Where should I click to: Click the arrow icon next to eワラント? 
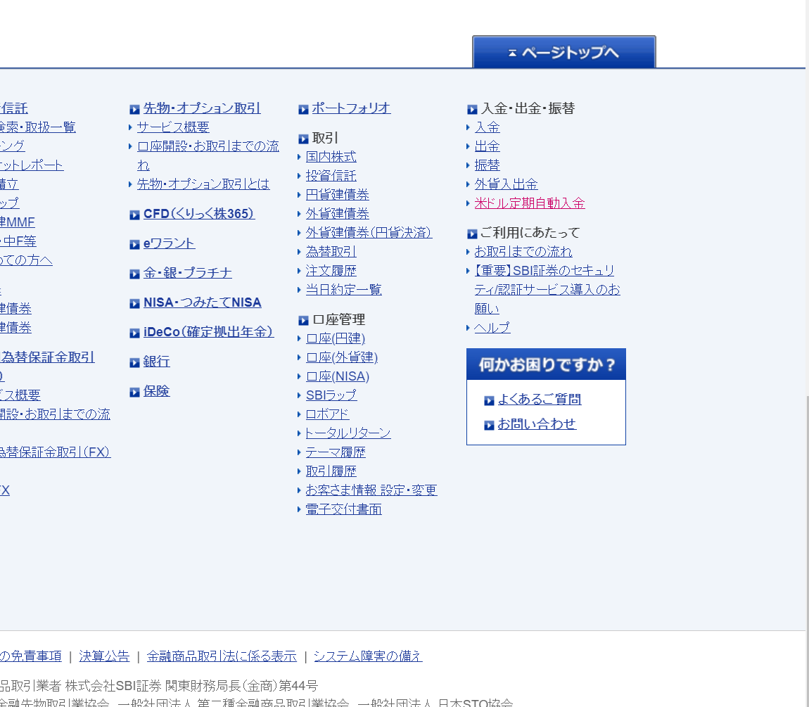coord(134,244)
